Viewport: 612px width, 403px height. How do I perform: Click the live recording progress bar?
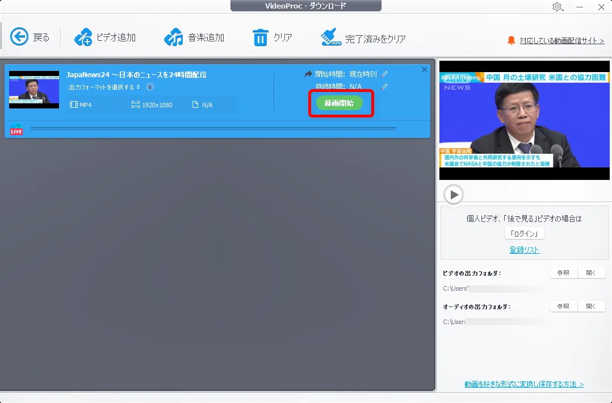point(213,128)
